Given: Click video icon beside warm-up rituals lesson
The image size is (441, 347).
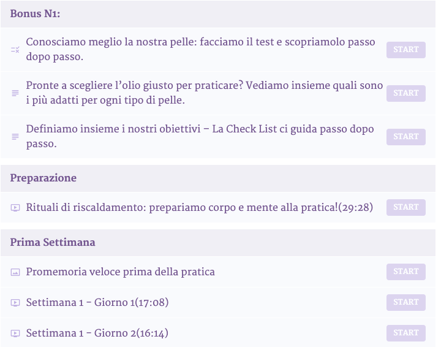Looking at the screenshot, I should (x=15, y=208).
